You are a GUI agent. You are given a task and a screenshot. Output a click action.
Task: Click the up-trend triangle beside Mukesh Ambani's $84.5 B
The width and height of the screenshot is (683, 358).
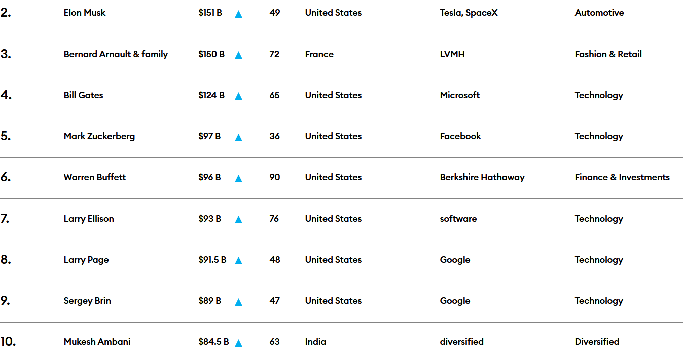[x=238, y=343]
